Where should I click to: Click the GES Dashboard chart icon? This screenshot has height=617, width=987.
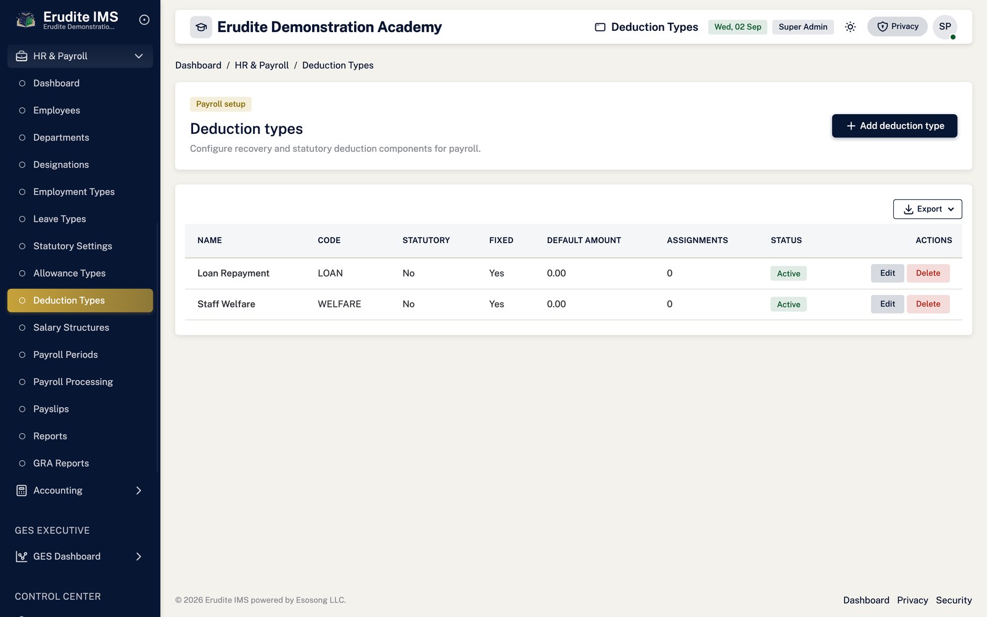(22, 557)
